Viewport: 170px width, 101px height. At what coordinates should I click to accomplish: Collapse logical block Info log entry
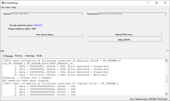click(x=3, y=83)
